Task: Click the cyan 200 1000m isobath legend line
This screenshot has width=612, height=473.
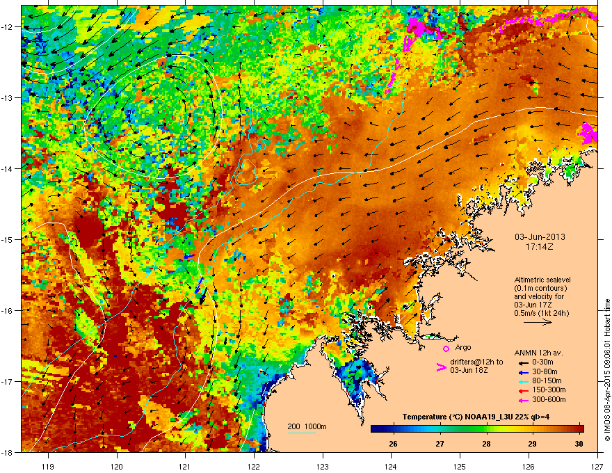Action: [301, 433]
